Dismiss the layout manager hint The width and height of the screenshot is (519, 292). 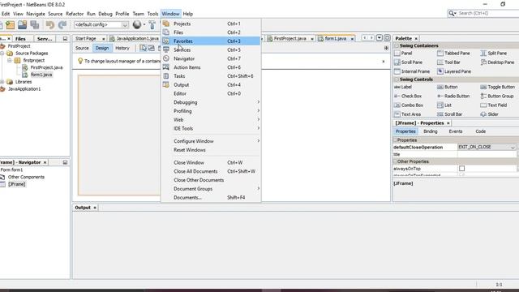coord(384,62)
